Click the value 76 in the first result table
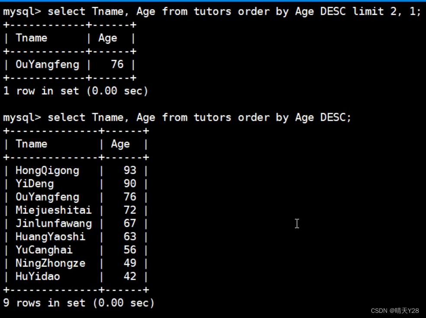The width and height of the screenshot is (426, 318). tap(117, 64)
